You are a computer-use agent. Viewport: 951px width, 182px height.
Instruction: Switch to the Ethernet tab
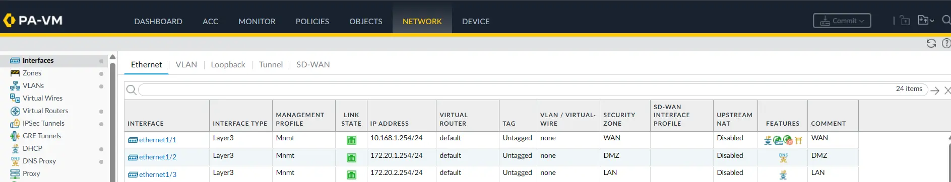pyautogui.click(x=146, y=64)
